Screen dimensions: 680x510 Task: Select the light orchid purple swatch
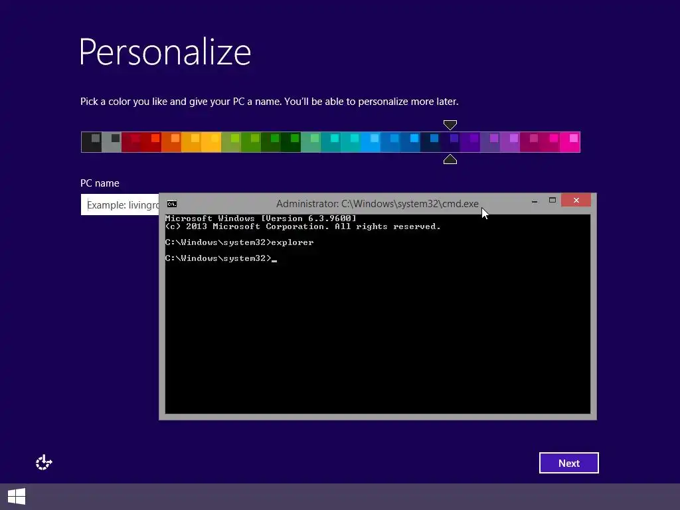click(x=511, y=142)
